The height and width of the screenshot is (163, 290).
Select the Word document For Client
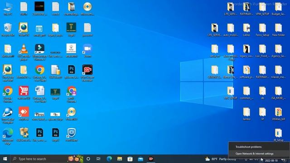(39, 94)
